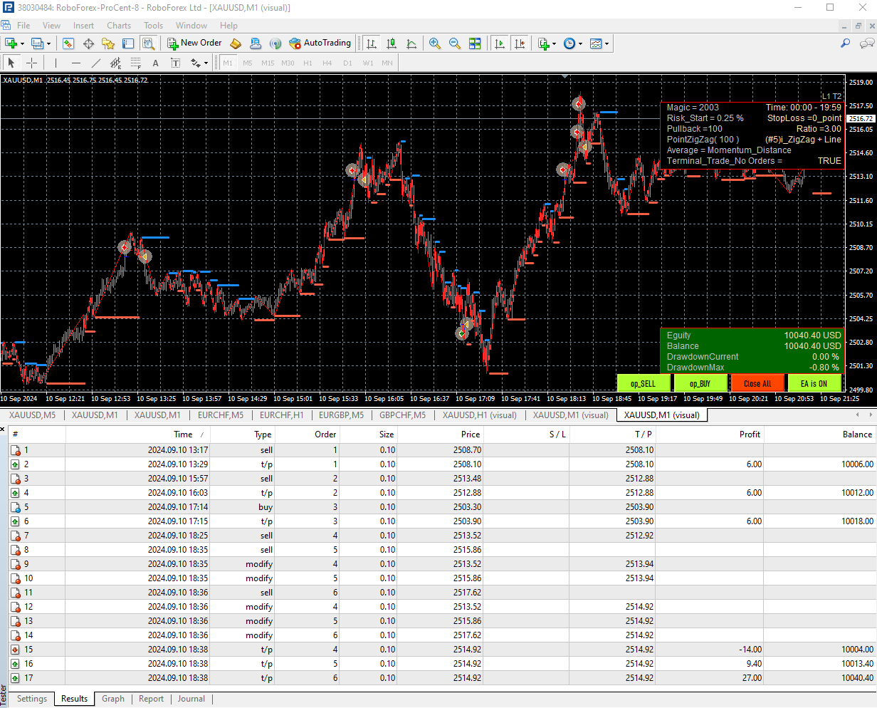Viewport: 877px width, 708px height.
Task: Click the New Order toolbar button
Action: pyautogui.click(x=194, y=43)
